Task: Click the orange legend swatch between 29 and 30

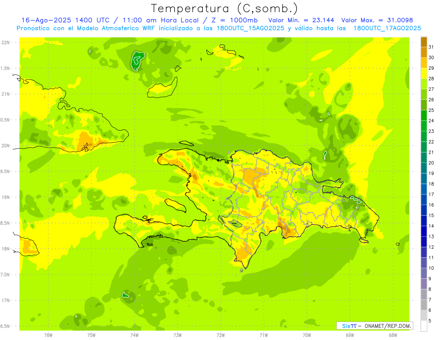Action: (x=424, y=63)
